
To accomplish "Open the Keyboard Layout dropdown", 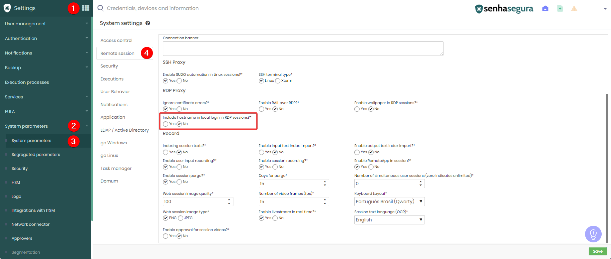I will pyautogui.click(x=390, y=201).
